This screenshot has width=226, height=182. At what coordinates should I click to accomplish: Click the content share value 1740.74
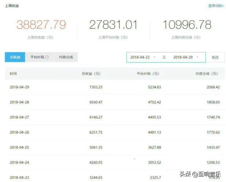coord(213,117)
